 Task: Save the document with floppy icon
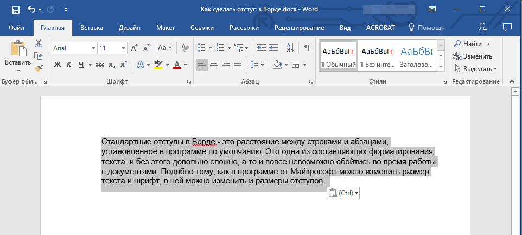(15, 9)
